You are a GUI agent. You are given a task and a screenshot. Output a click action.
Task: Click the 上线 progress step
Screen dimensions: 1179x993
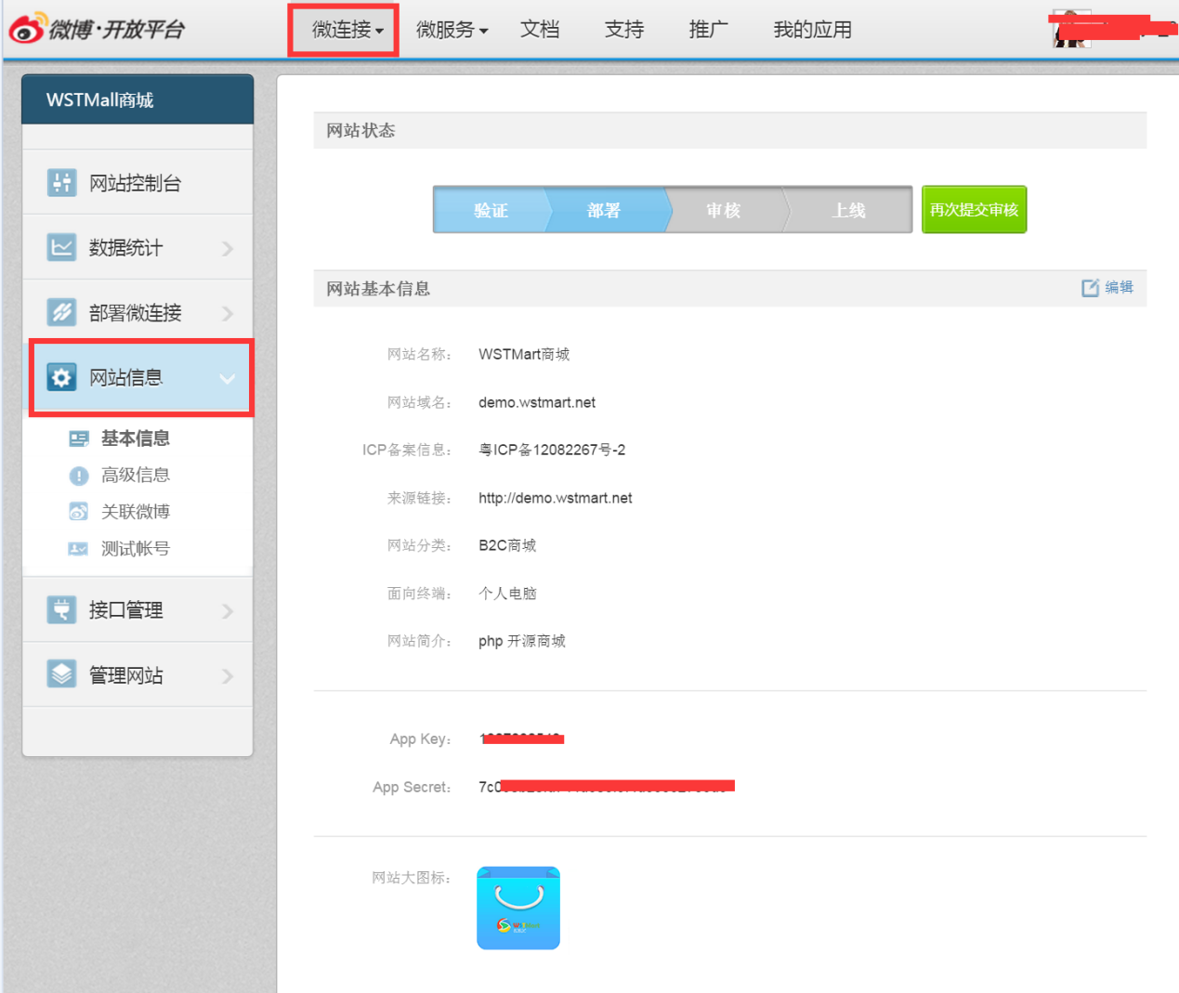coord(848,210)
